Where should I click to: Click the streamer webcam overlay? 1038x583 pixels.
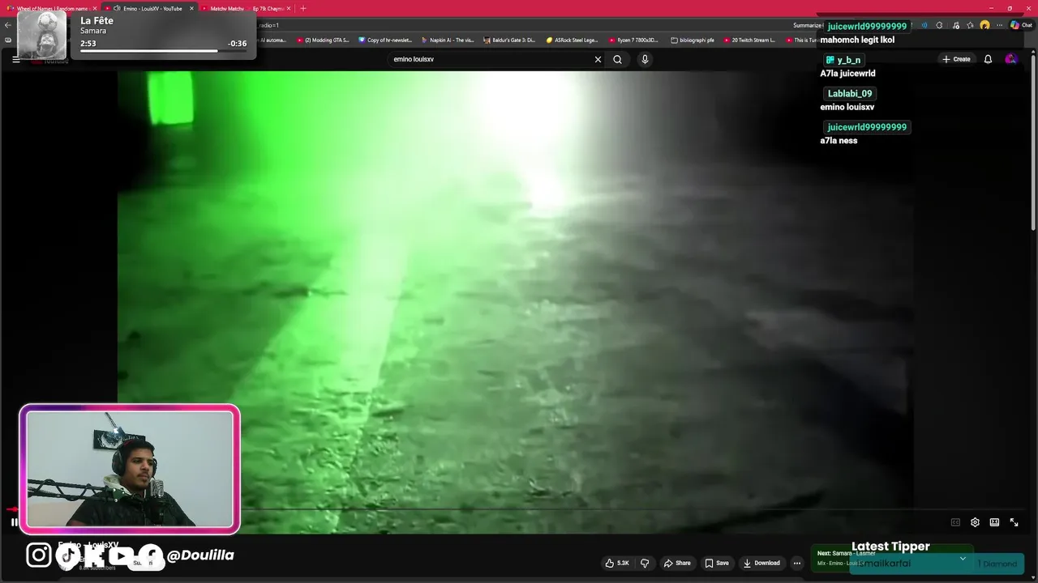coord(130,469)
